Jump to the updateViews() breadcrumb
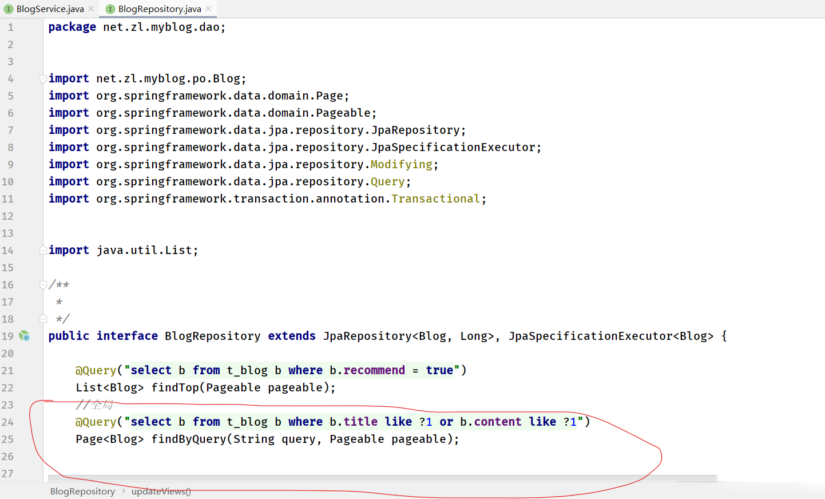 click(161, 492)
